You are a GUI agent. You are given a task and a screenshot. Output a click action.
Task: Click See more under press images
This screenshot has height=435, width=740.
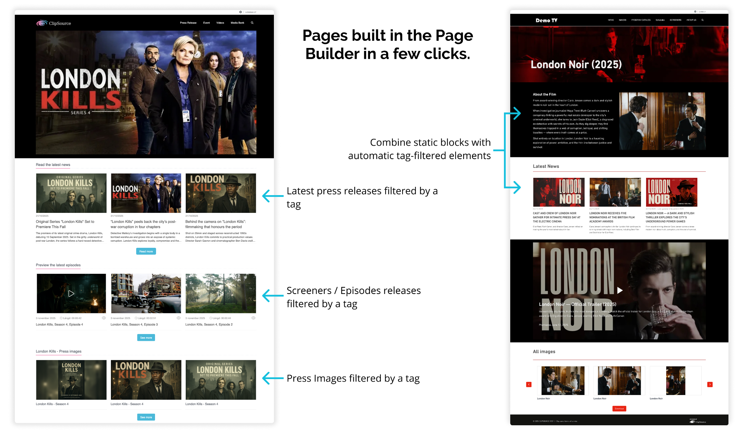click(x=146, y=417)
